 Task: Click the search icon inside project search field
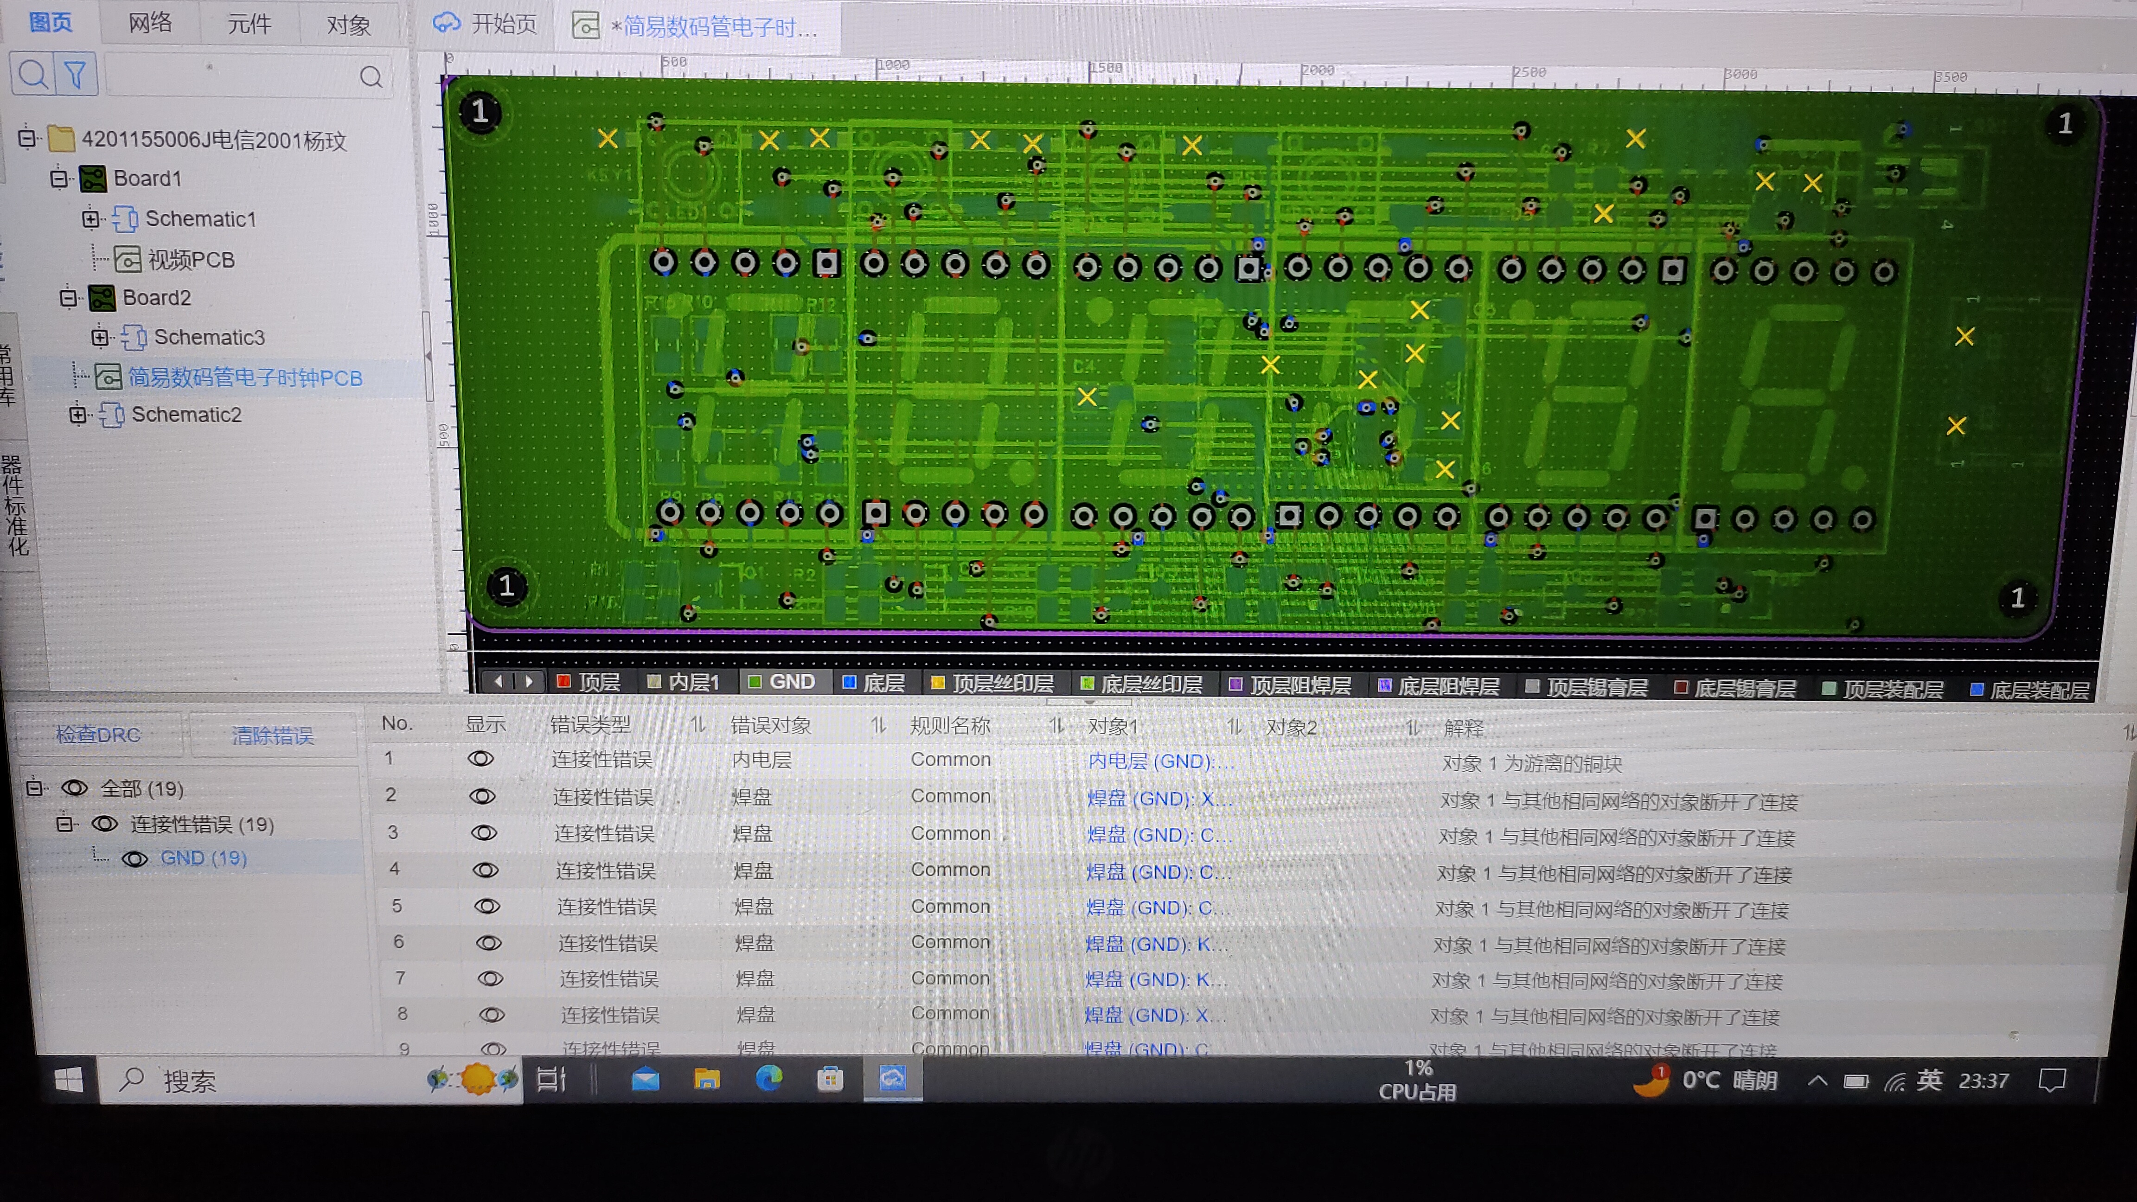click(371, 77)
